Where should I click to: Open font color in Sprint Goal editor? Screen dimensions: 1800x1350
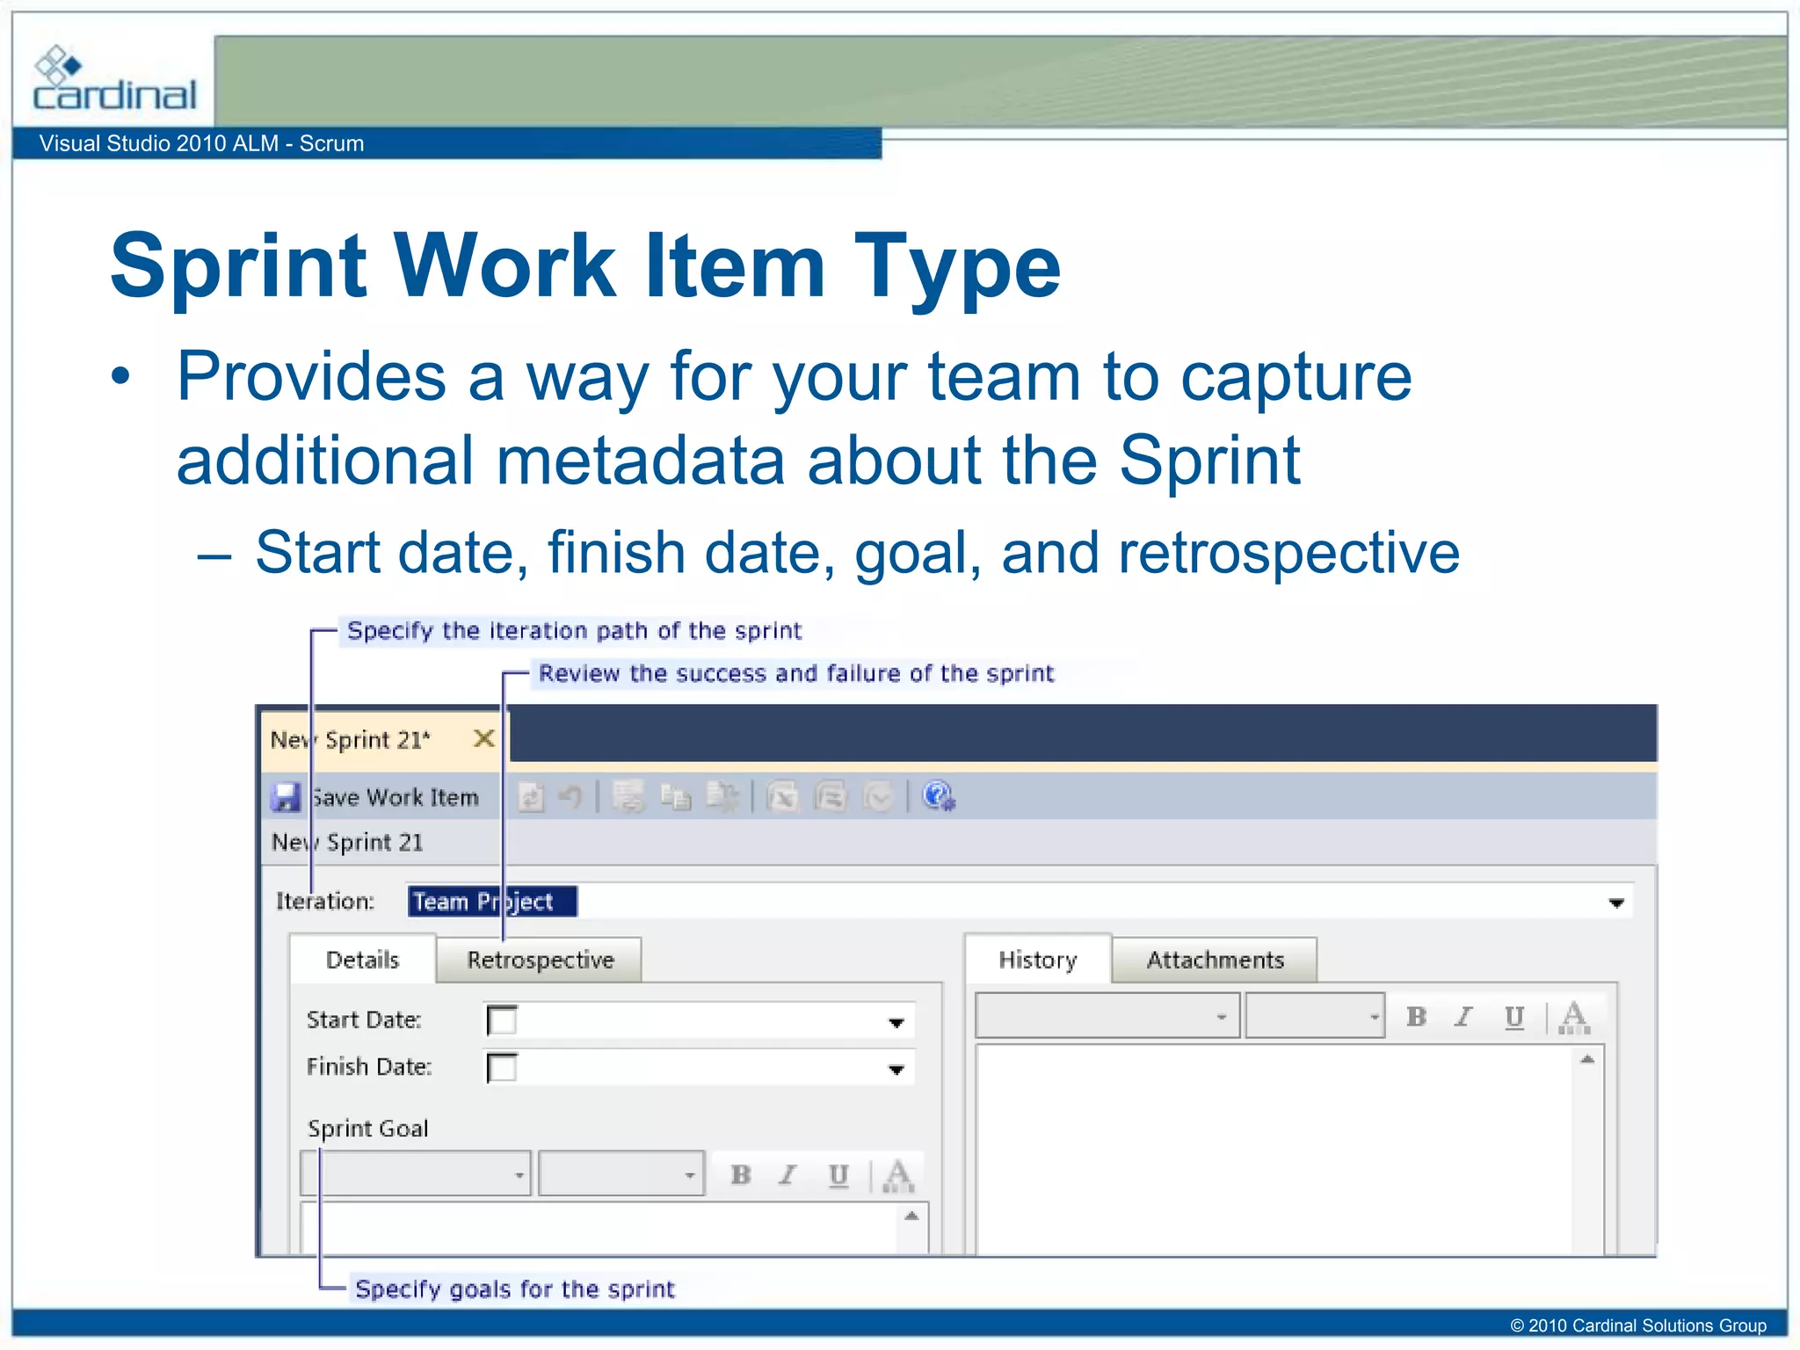tap(897, 1175)
